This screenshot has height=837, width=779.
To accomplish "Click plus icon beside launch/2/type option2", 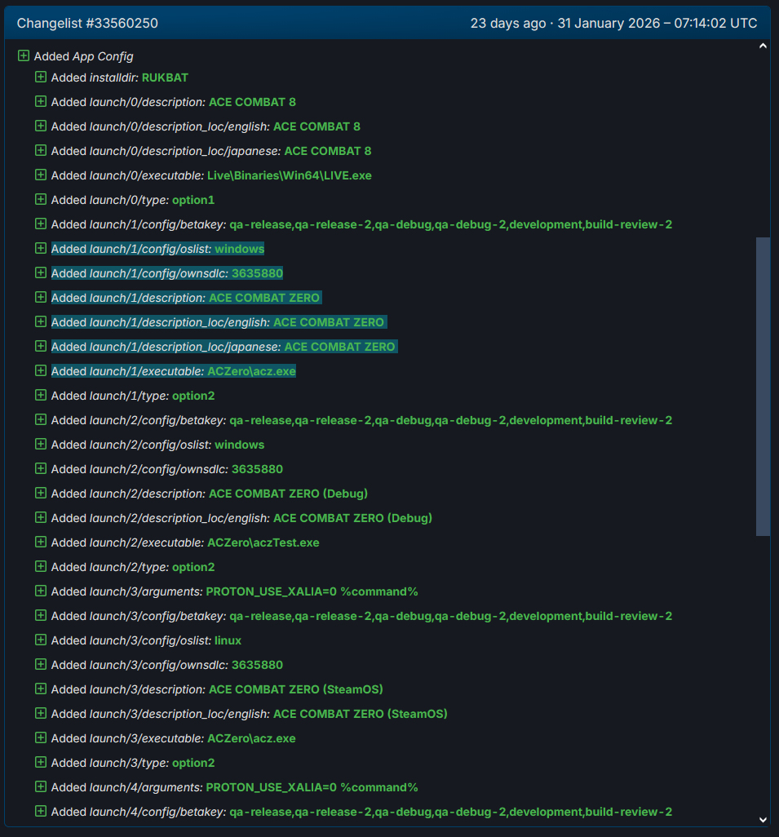I will tap(41, 566).
